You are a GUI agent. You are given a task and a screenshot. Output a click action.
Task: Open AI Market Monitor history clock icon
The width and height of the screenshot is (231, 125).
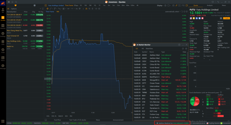pyautogui.click(x=183, y=49)
